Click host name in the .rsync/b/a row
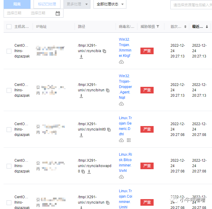This screenshot has height=209, width=212. click(22, 51)
